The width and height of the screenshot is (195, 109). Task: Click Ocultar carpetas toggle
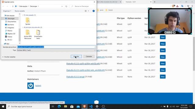[x=9, y=57]
